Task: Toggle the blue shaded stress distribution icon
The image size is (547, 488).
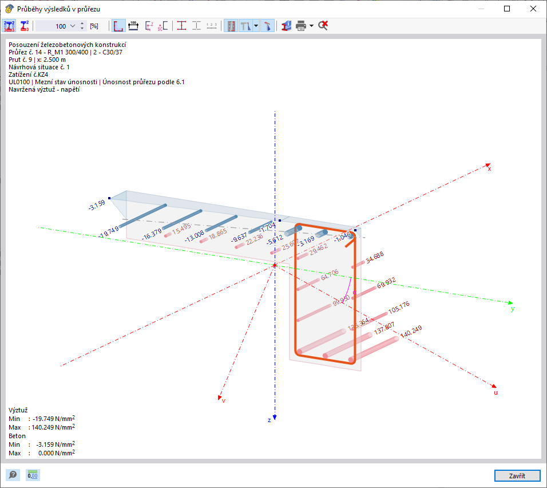Action: 267,26
